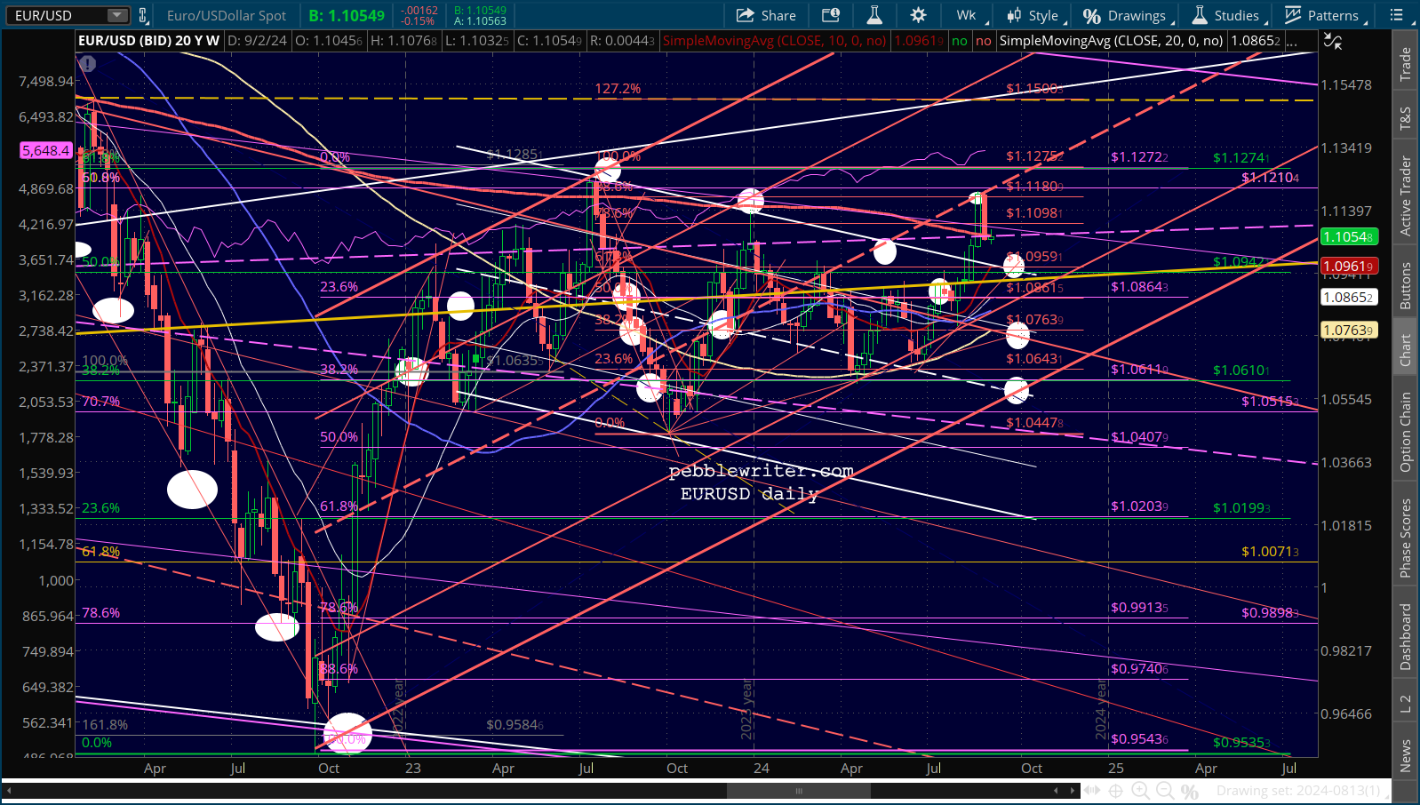Screen dimensions: 1420x805
Task: Click the right end arrow of time scrollbar
Action: [x=1073, y=790]
